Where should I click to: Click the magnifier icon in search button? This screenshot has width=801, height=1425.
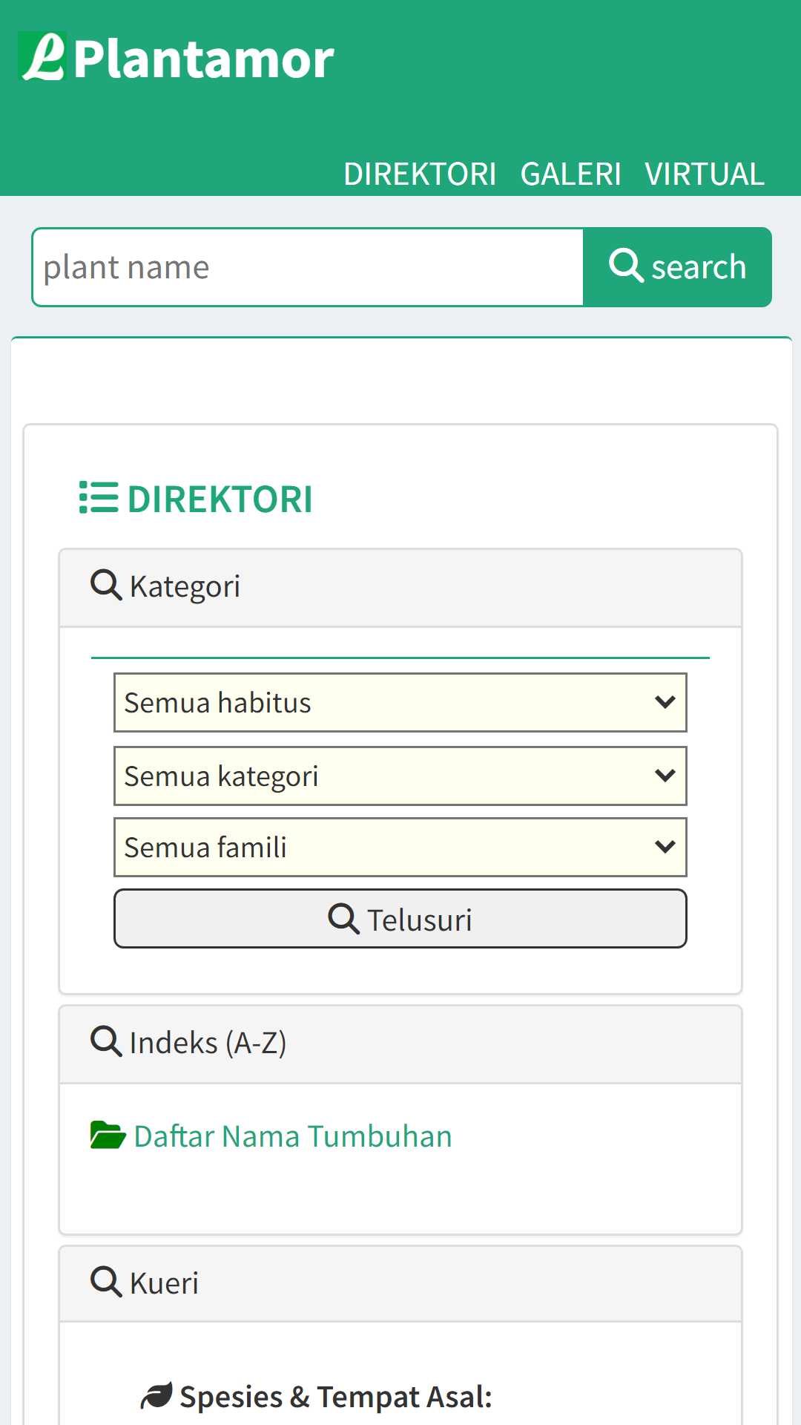click(x=626, y=266)
